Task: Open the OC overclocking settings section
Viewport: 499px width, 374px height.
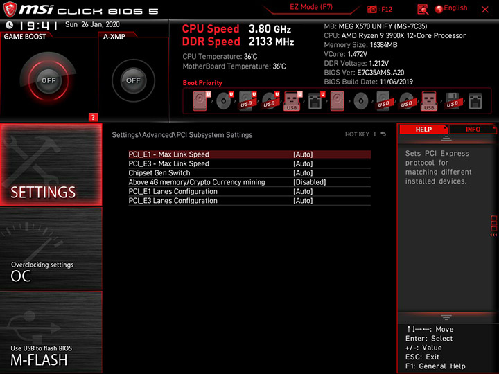Action: [x=51, y=249]
